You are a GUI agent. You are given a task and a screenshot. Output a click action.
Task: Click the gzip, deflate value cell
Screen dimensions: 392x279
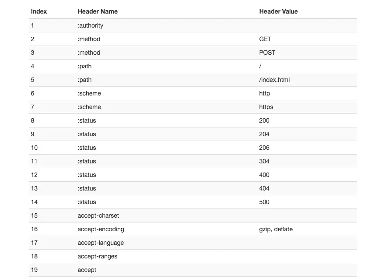tap(276, 229)
